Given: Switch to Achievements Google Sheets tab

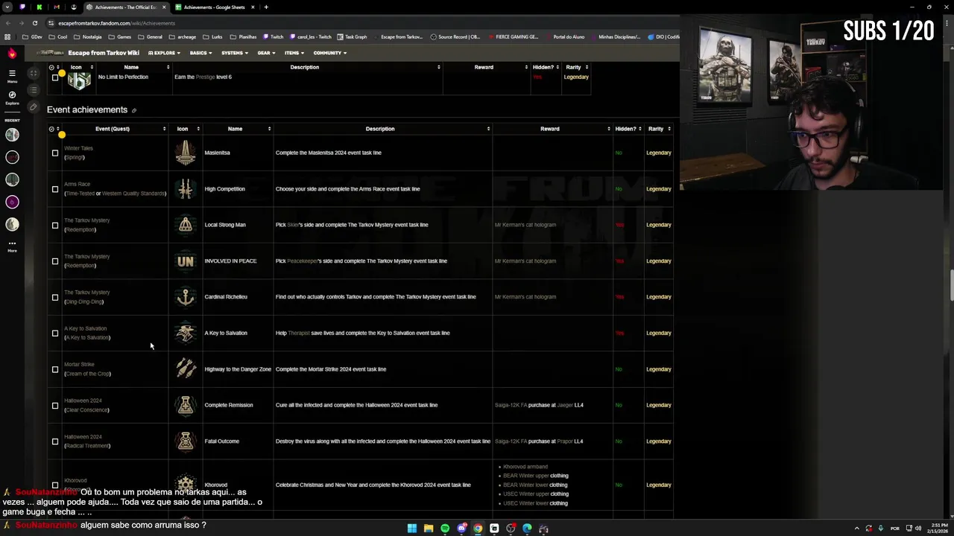Looking at the screenshot, I should pos(215,7).
